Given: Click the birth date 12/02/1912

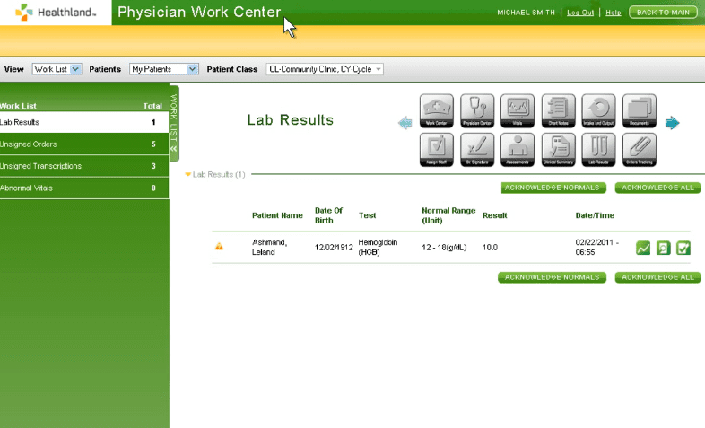Looking at the screenshot, I should pyautogui.click(x=334, y=248).
